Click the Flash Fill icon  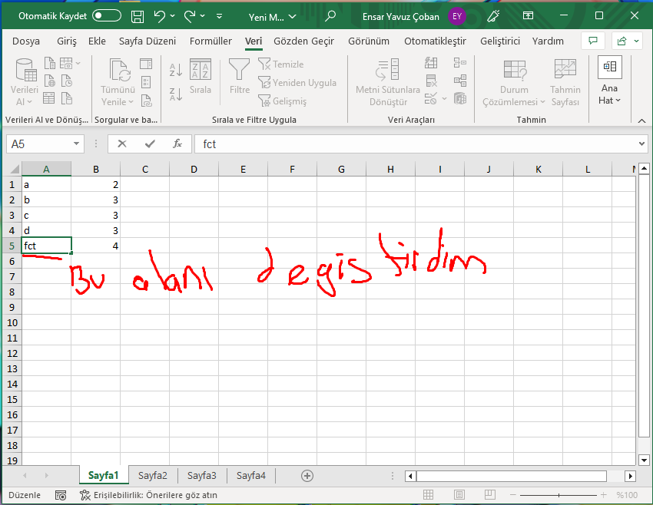[x=431, y=63]
